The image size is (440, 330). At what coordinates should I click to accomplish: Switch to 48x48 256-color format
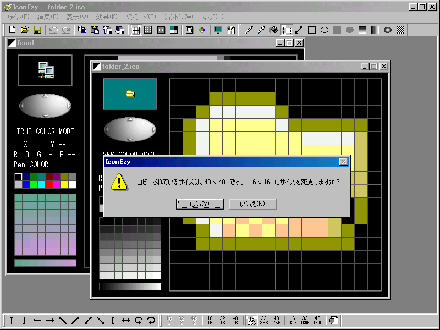pyautogui.click(x=277, y=321)
